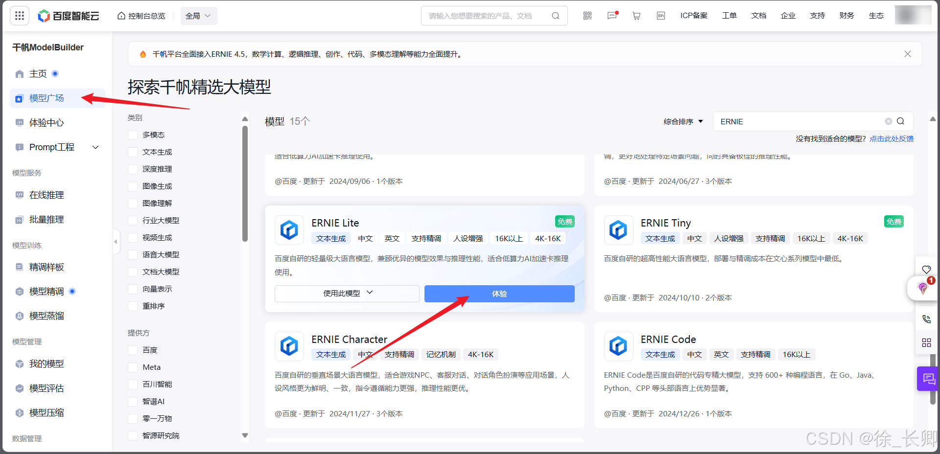Click filter panel scroll up arrow

click(245, 119)
